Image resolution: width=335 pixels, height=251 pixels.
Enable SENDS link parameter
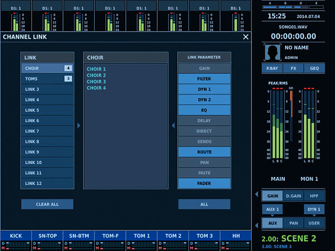(204, 141)
